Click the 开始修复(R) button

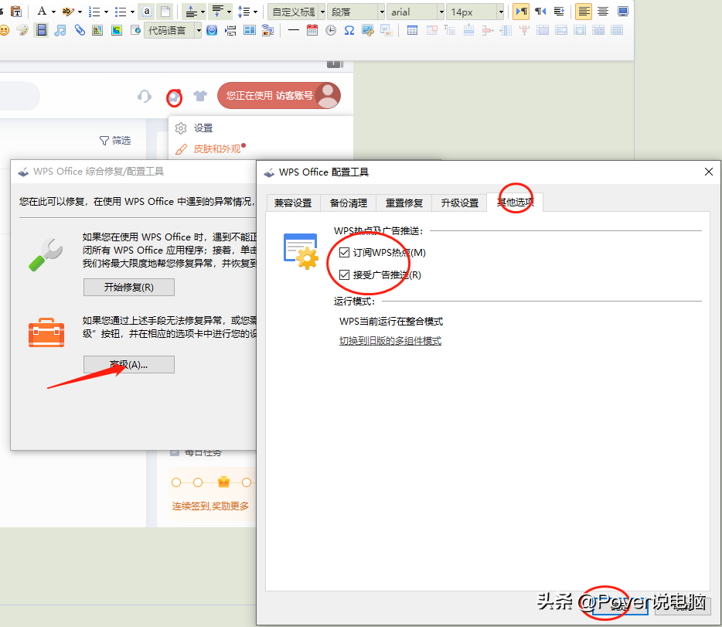129,288
